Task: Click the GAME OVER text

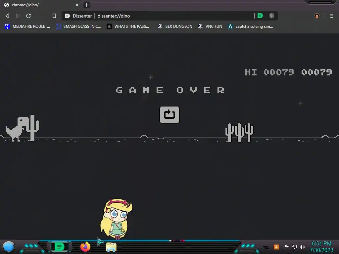Action: [170, 90]
